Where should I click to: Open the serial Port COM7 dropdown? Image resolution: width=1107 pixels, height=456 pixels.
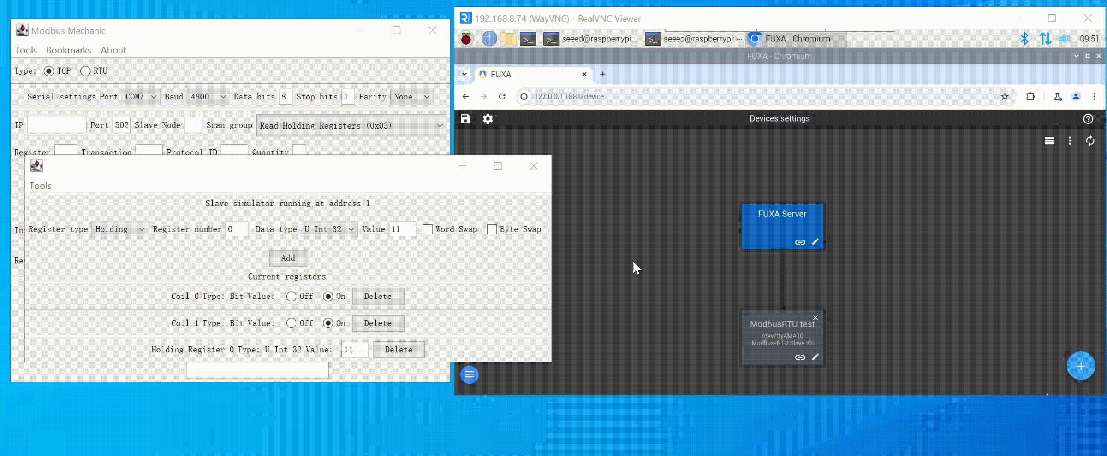pyautogui.click(x=141, y=97)
